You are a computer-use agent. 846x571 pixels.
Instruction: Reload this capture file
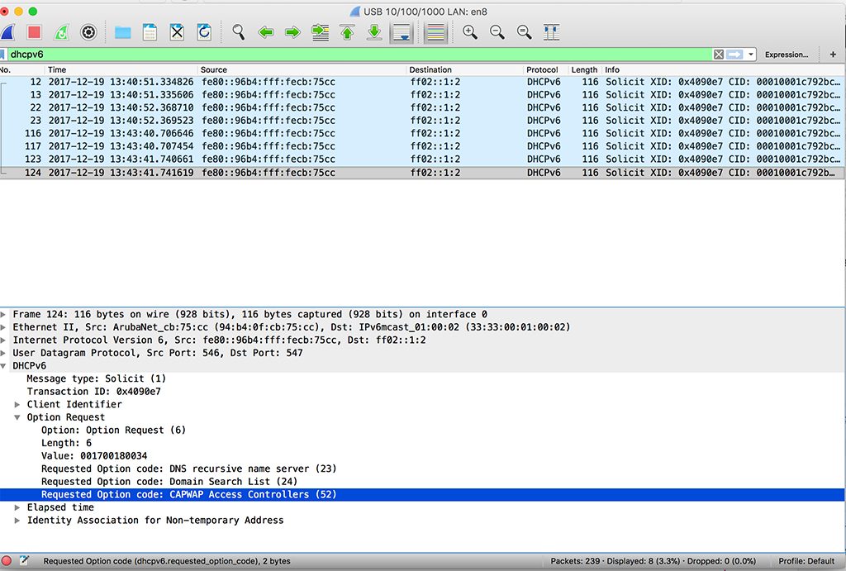203,32
